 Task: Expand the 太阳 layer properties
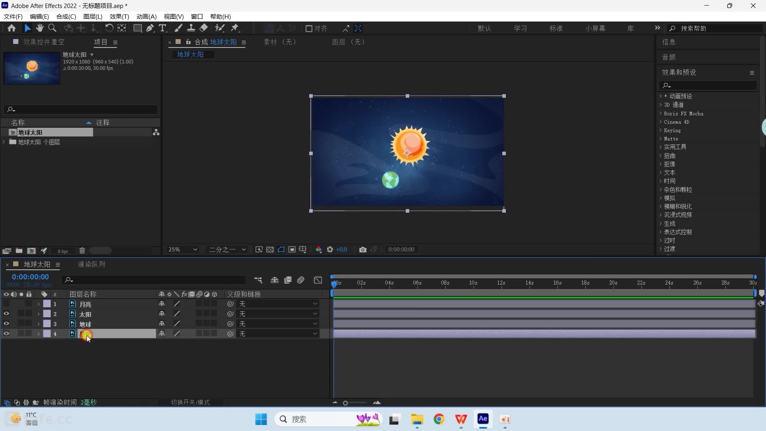[38, 314]
